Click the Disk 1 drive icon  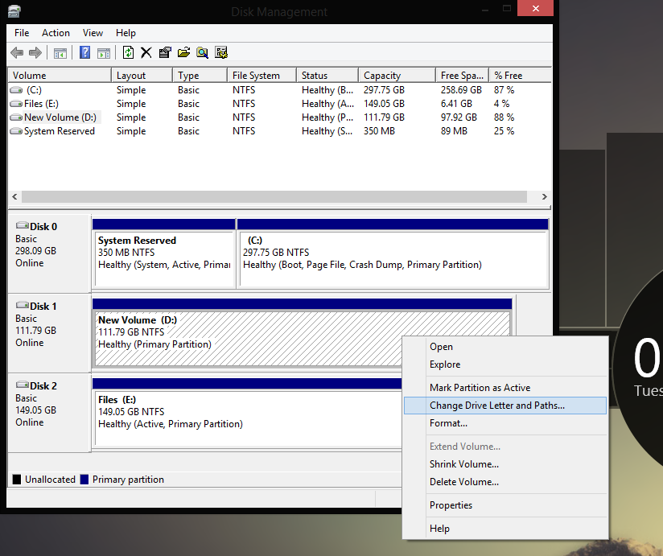coord(22,305)
